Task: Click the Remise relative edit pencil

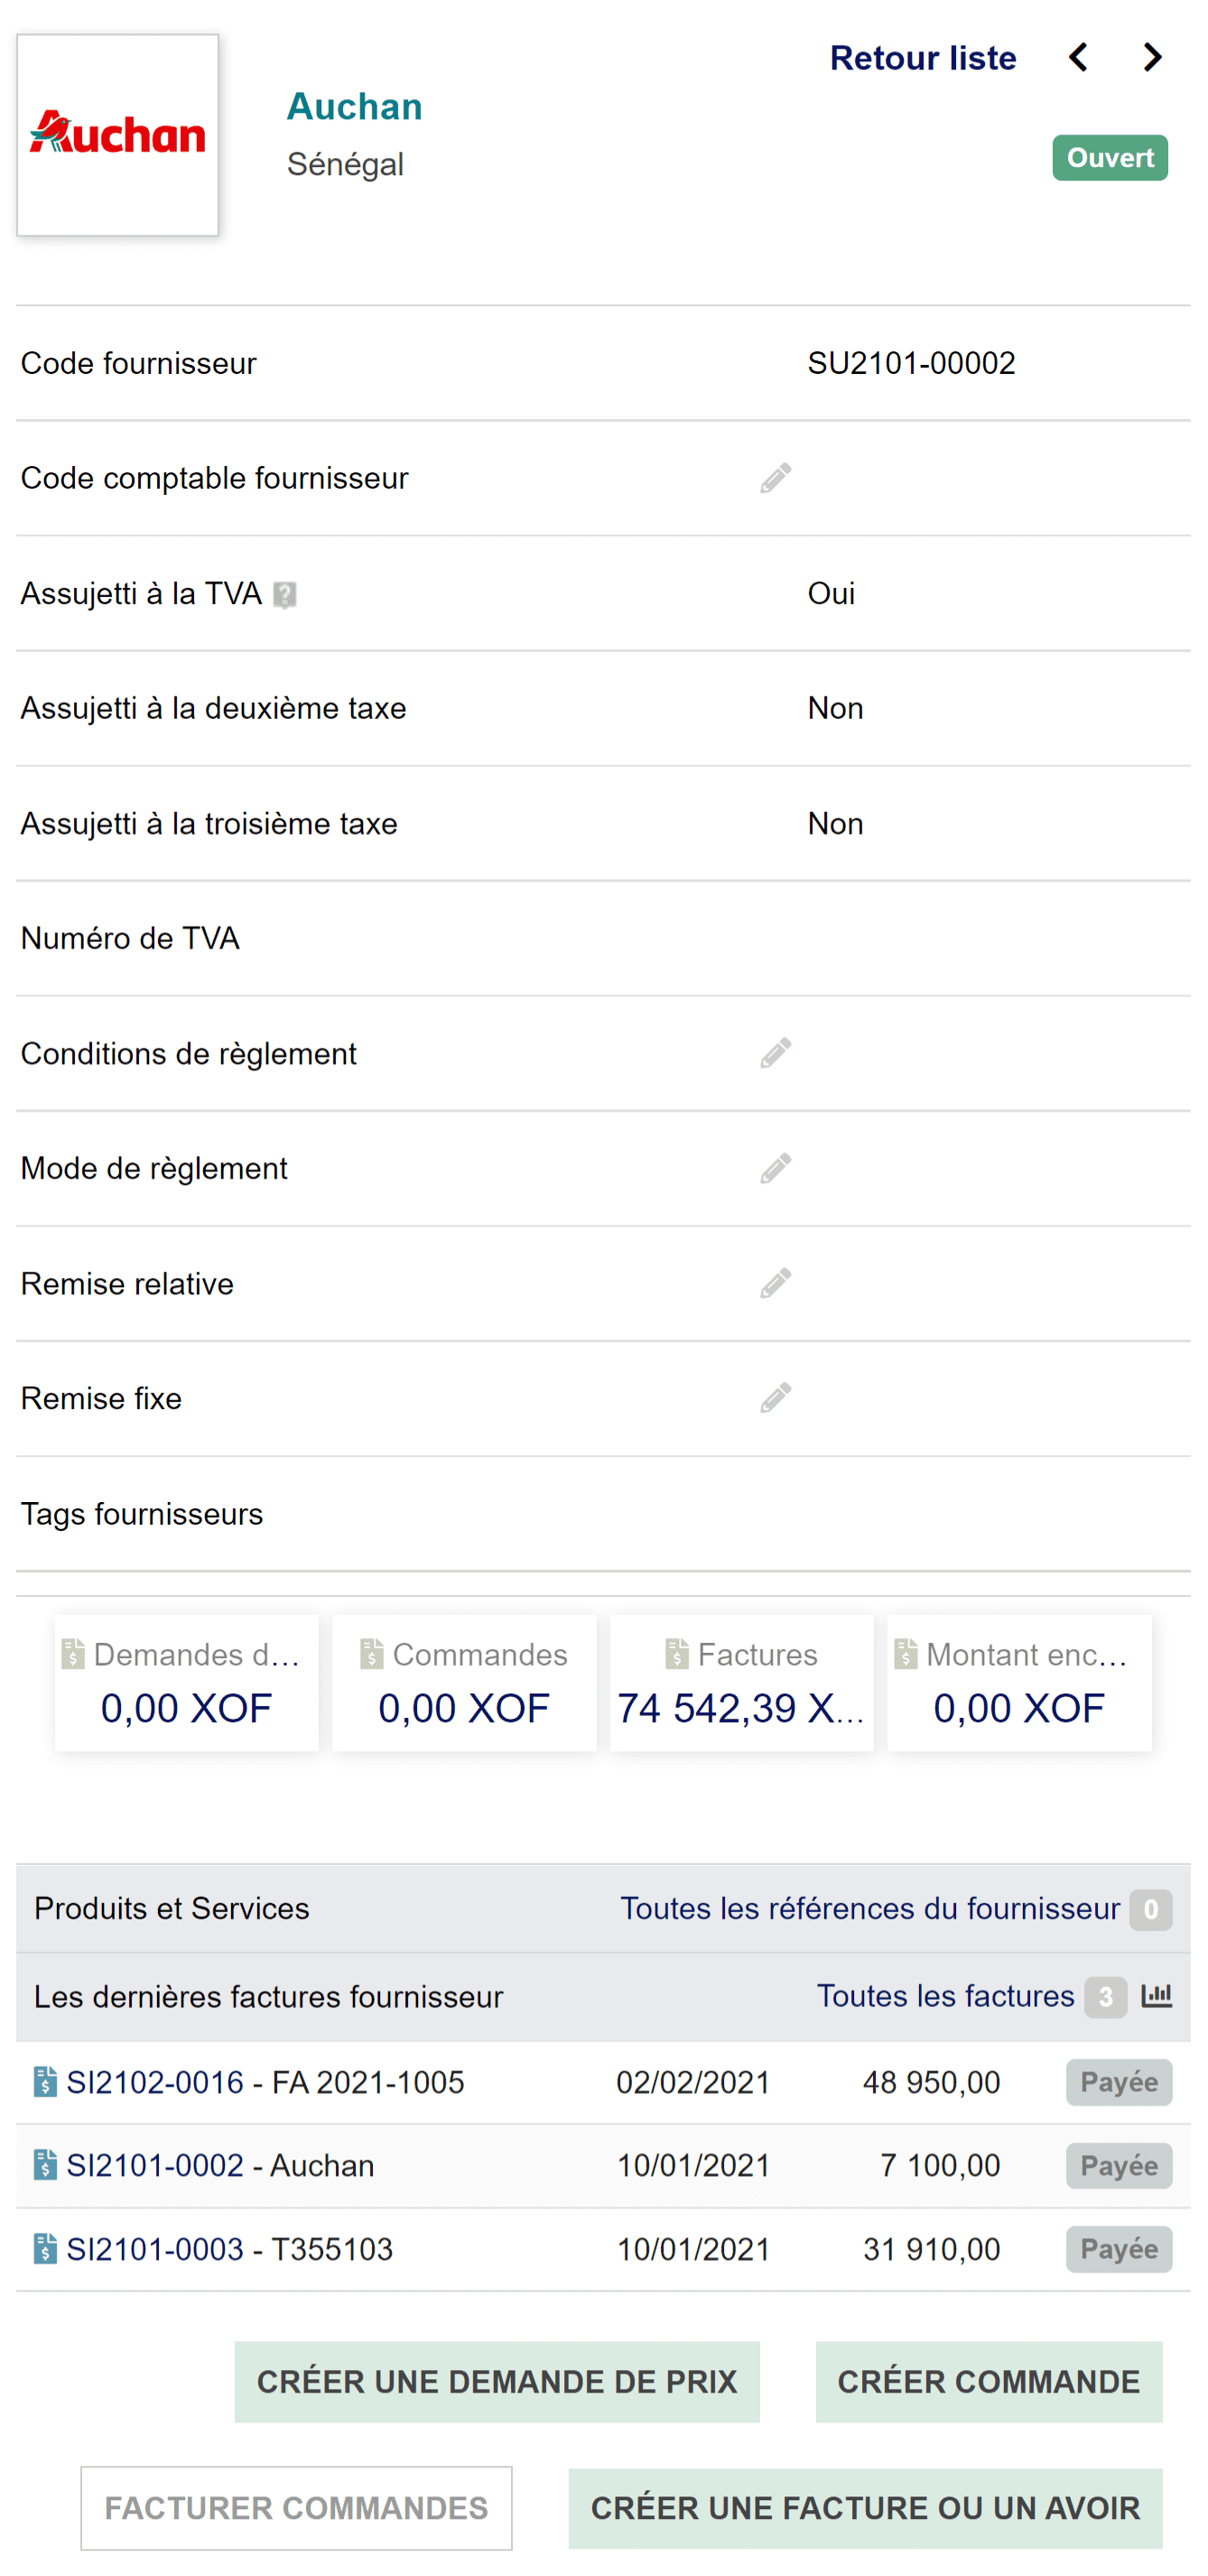Action: [776, 1283]
